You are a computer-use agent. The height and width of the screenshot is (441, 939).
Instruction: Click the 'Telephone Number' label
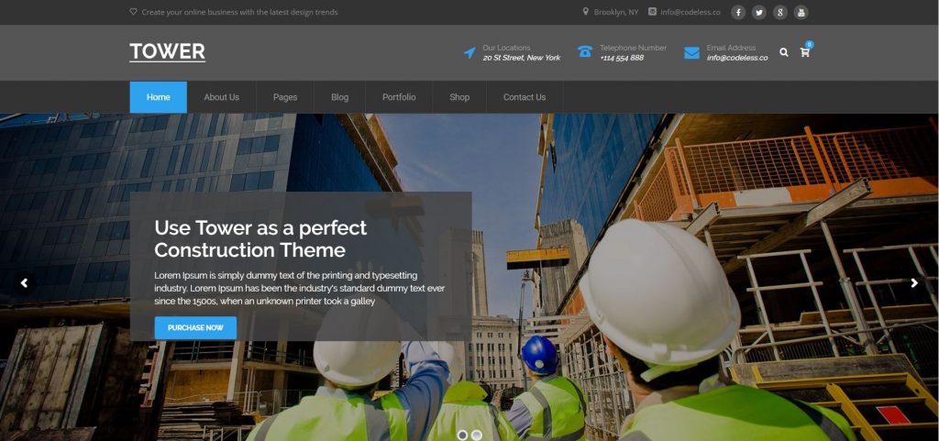point(633,48)
